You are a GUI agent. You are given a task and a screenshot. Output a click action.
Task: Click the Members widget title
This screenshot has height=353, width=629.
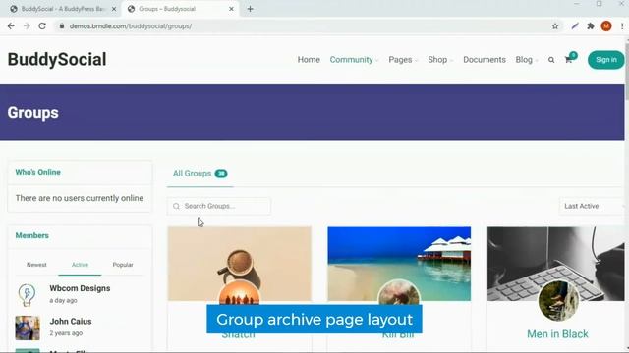click(x=32, y=235)
